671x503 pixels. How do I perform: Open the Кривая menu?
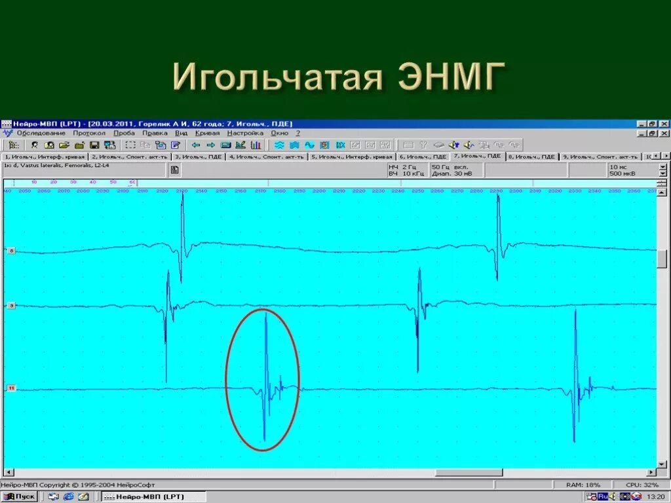(207, 133)
